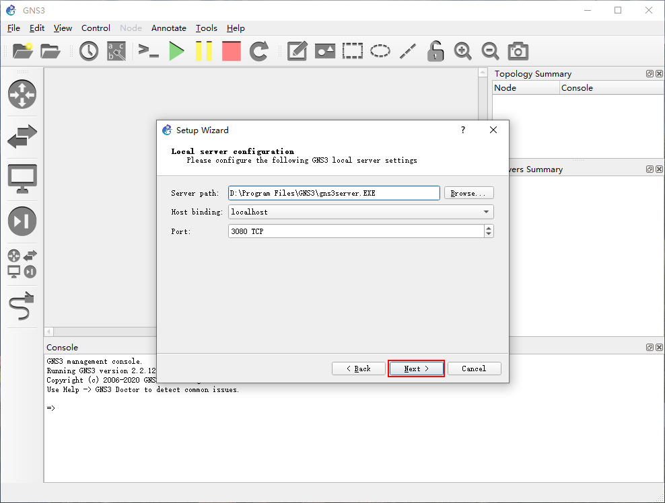The width and height of the screenshot is (665, 503).
Task: Open the File menu
Action: point(13,28)
